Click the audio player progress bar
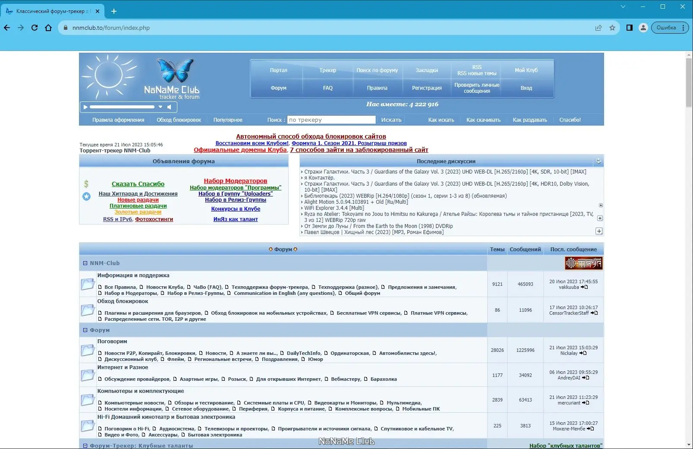The width and height of the screenshot is (693, 449). (x=122, y=107)
